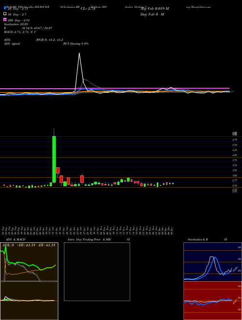This screenshot has width=242, height=320.
Task: Click the 'Stochastics & R' panel title
Action: [x=197, y=240]
